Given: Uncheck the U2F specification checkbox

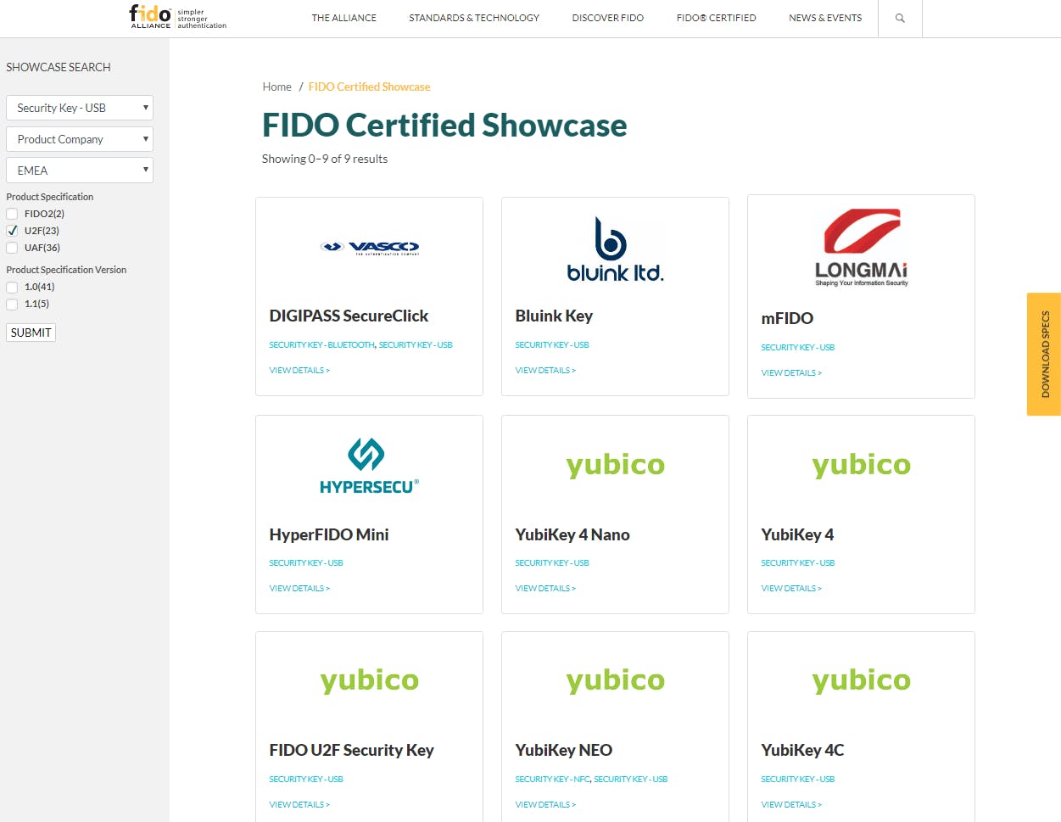Looking at the screenshot, I should 13,231.
